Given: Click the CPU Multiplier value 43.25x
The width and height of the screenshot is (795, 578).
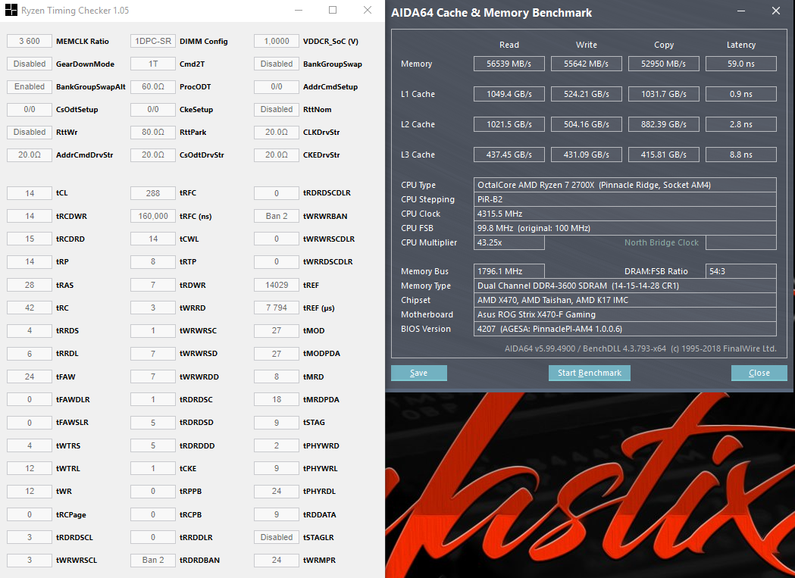Looking at the screenshot, I should click(x=509, y=243).
